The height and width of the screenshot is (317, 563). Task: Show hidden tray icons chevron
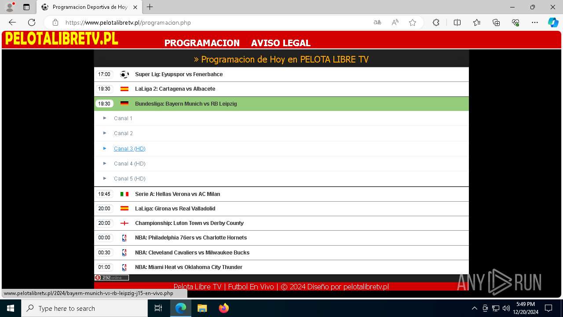(x=474, y=308)
